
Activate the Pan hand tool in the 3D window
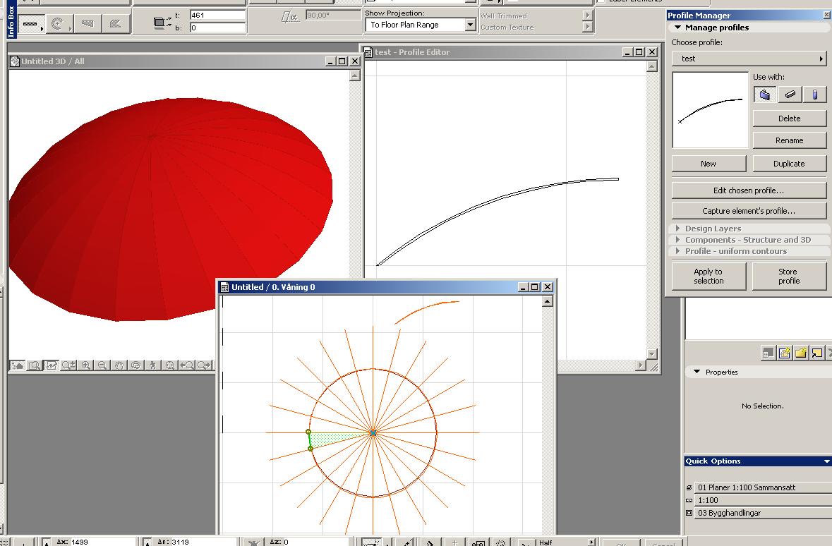click(x=119, y=365)
